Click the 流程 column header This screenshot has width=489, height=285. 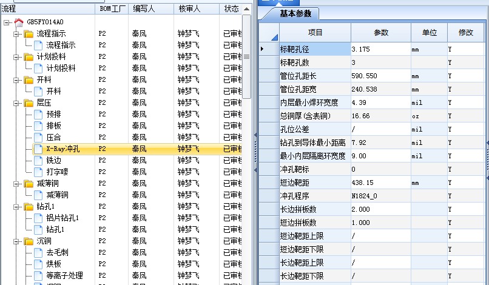click(48, 8)
